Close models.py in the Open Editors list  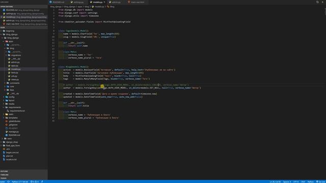[x=2, y=17]
